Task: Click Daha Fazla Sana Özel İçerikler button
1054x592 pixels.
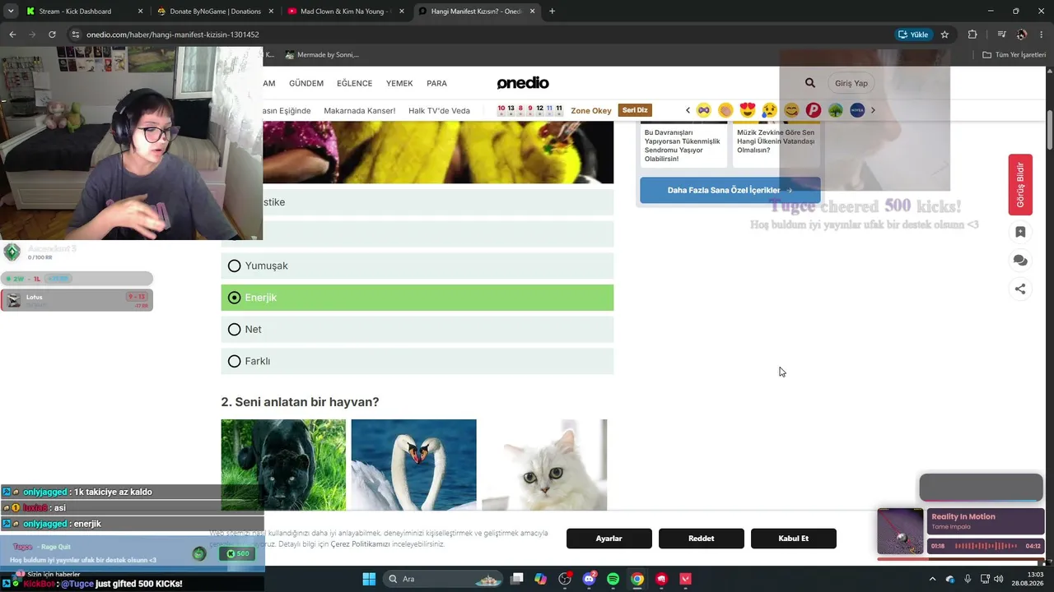Action: [730, 190]
